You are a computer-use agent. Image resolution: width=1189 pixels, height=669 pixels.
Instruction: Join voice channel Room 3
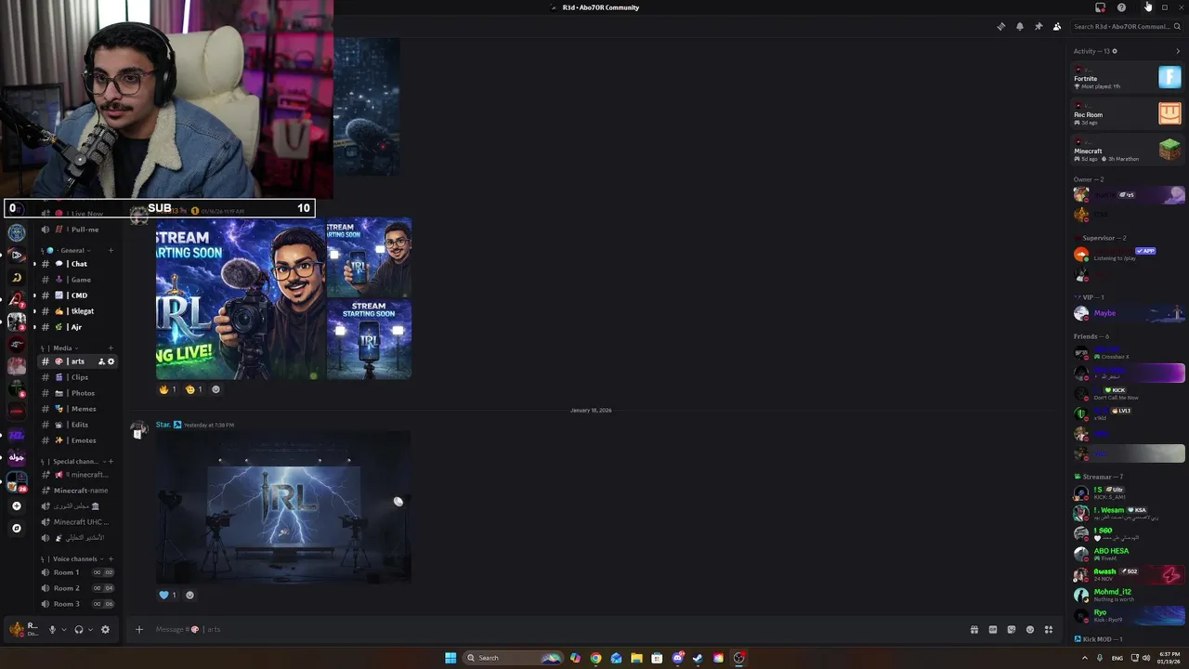click(x=77, y=604)
